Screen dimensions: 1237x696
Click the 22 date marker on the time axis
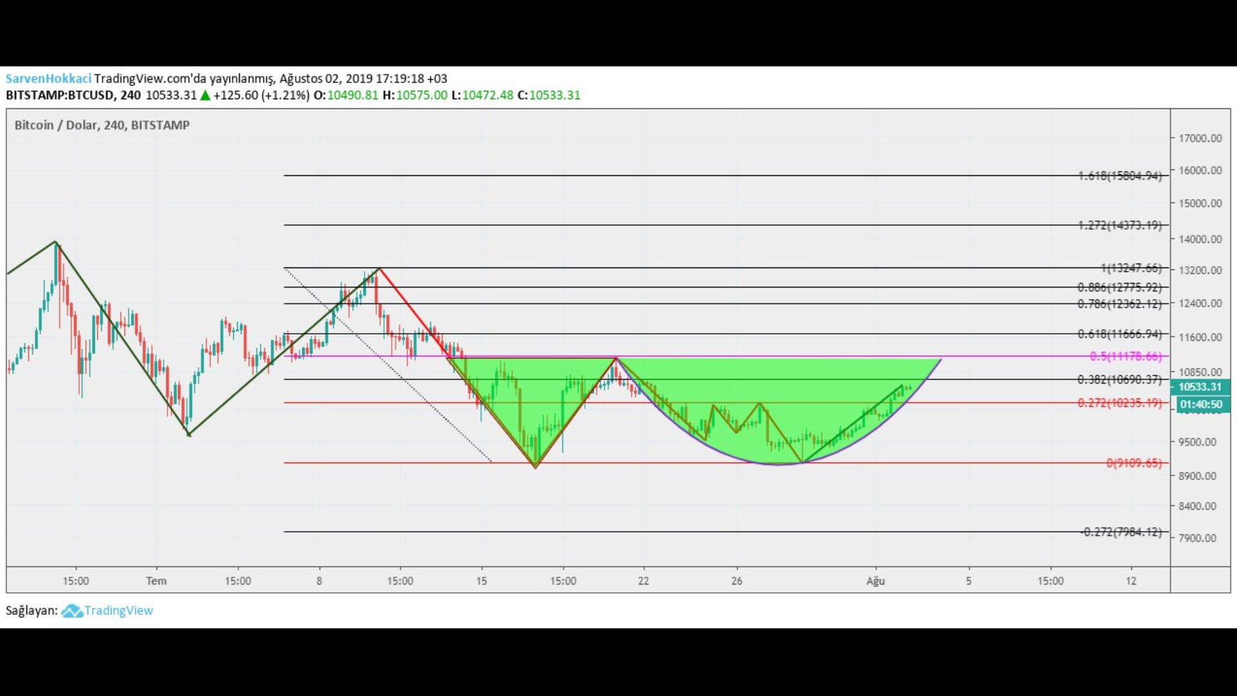(643, 581)
